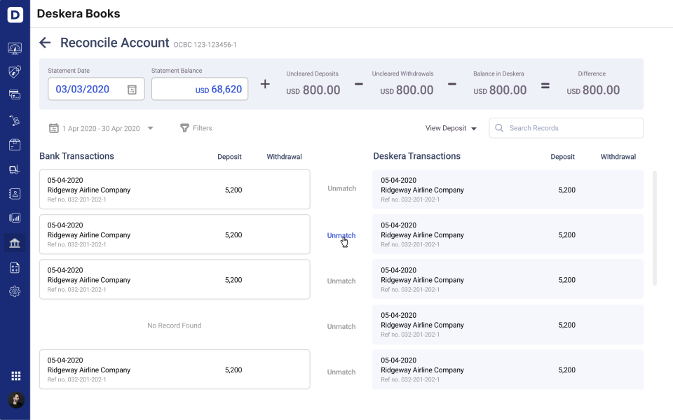This screenshot has width=673, height=420.
Task: Click the Deskera Transactions heading
Action: tap(416, 156)
